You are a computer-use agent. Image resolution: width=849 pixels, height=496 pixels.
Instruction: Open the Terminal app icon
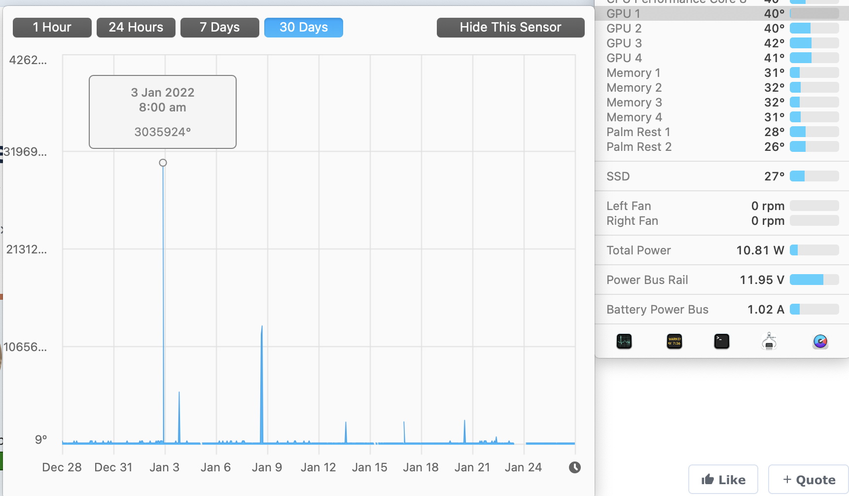coord(722,341)
